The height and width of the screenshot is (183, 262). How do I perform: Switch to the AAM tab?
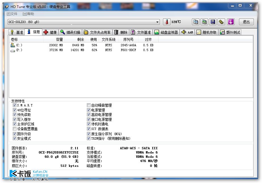coord(187,32)
